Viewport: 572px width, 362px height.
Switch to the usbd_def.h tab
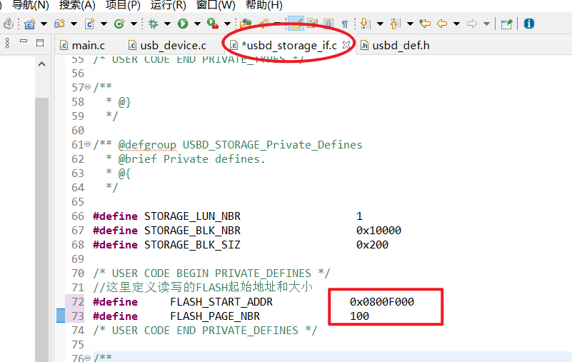(395, 45)
